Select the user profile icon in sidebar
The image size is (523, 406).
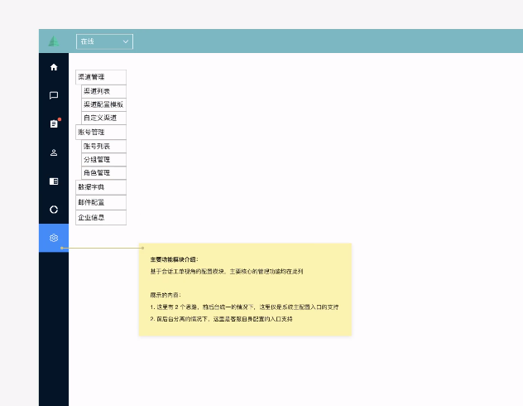click(x=54, y=152)
